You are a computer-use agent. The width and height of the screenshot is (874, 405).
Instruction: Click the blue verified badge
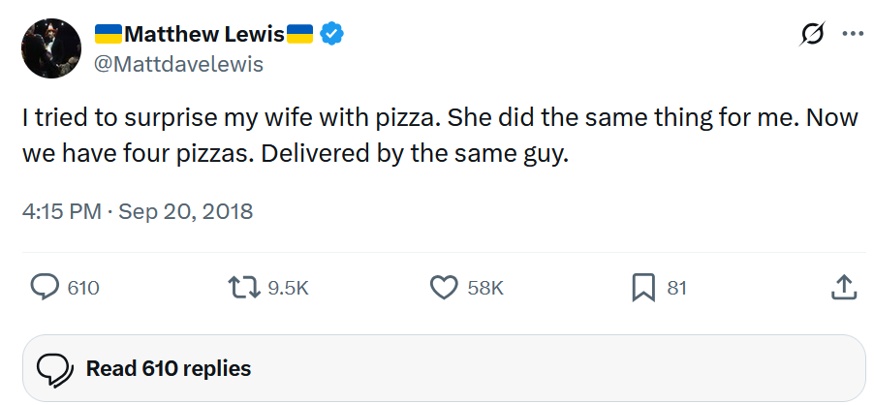[x=331, y=34]
